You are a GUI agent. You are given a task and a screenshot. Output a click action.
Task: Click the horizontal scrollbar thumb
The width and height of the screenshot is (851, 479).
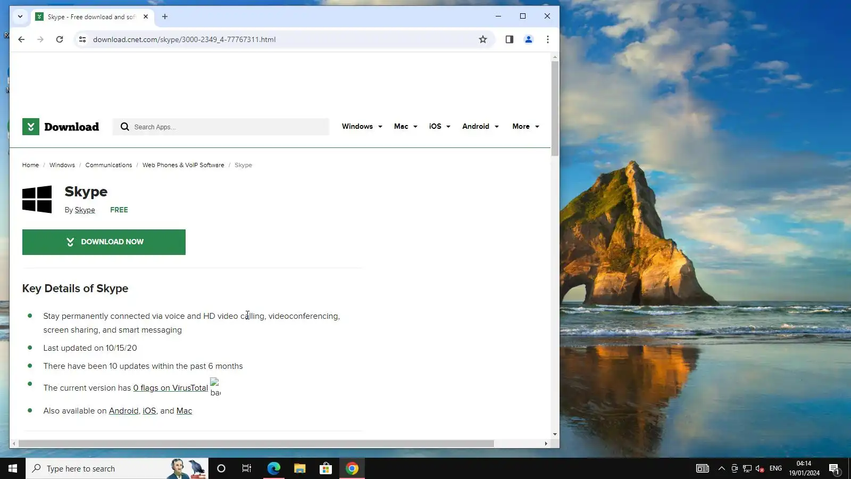pyautogui.click(x=256, y=443)
